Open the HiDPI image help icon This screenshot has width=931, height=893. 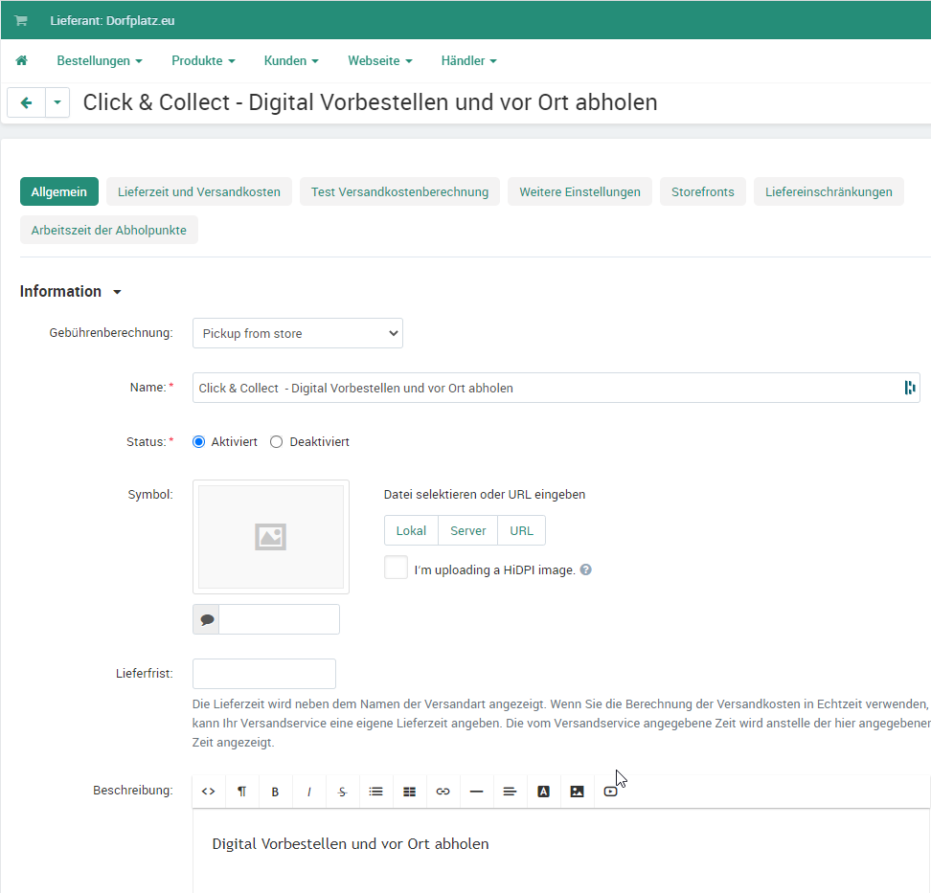pyautogui.click(x=585, y=569)
